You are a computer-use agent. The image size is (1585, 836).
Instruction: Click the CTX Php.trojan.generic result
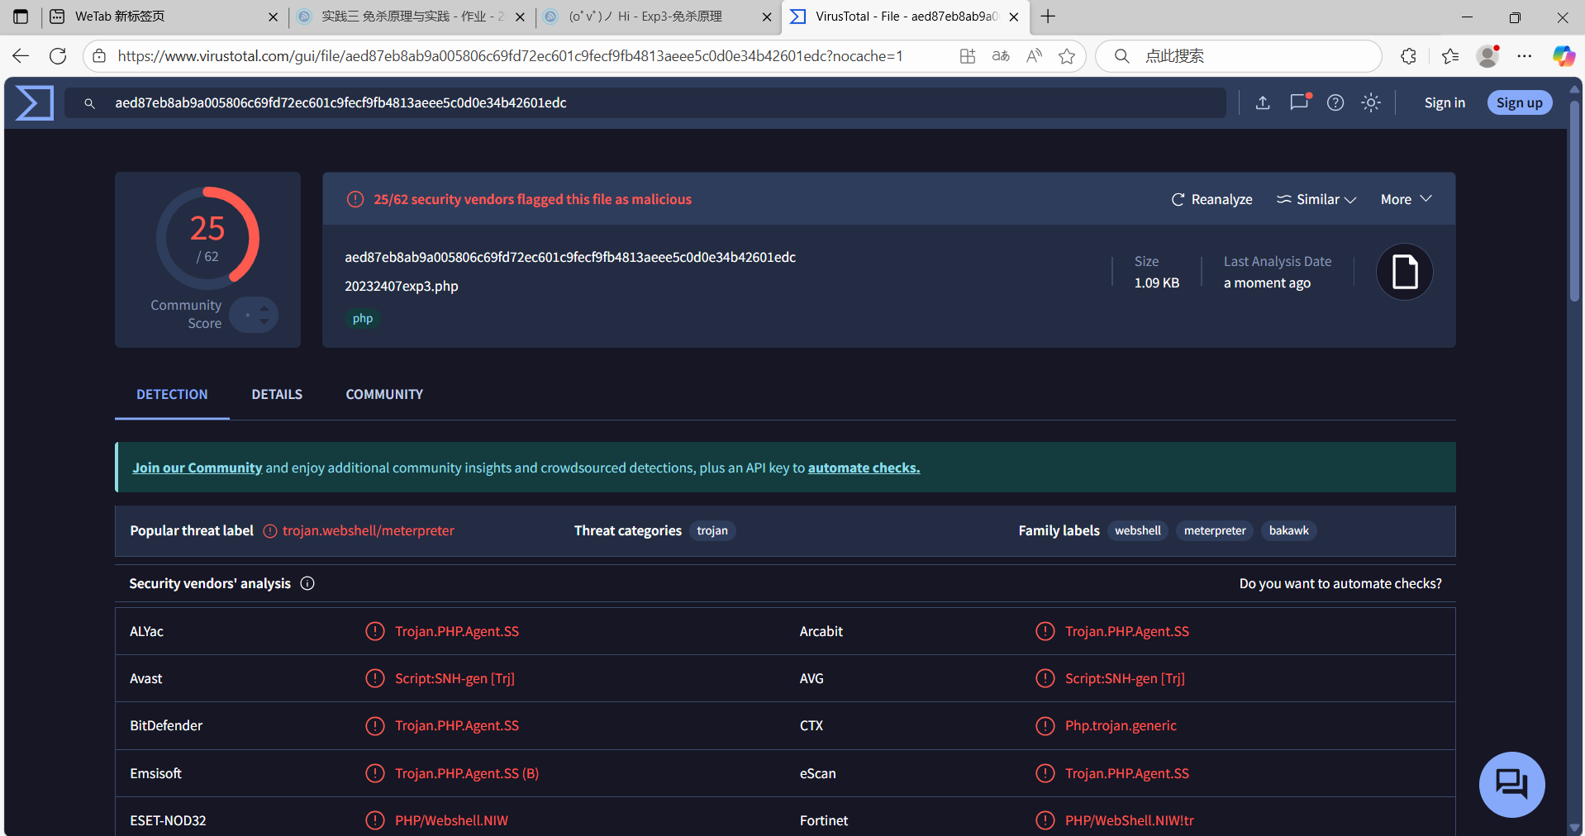point(1121,726)
